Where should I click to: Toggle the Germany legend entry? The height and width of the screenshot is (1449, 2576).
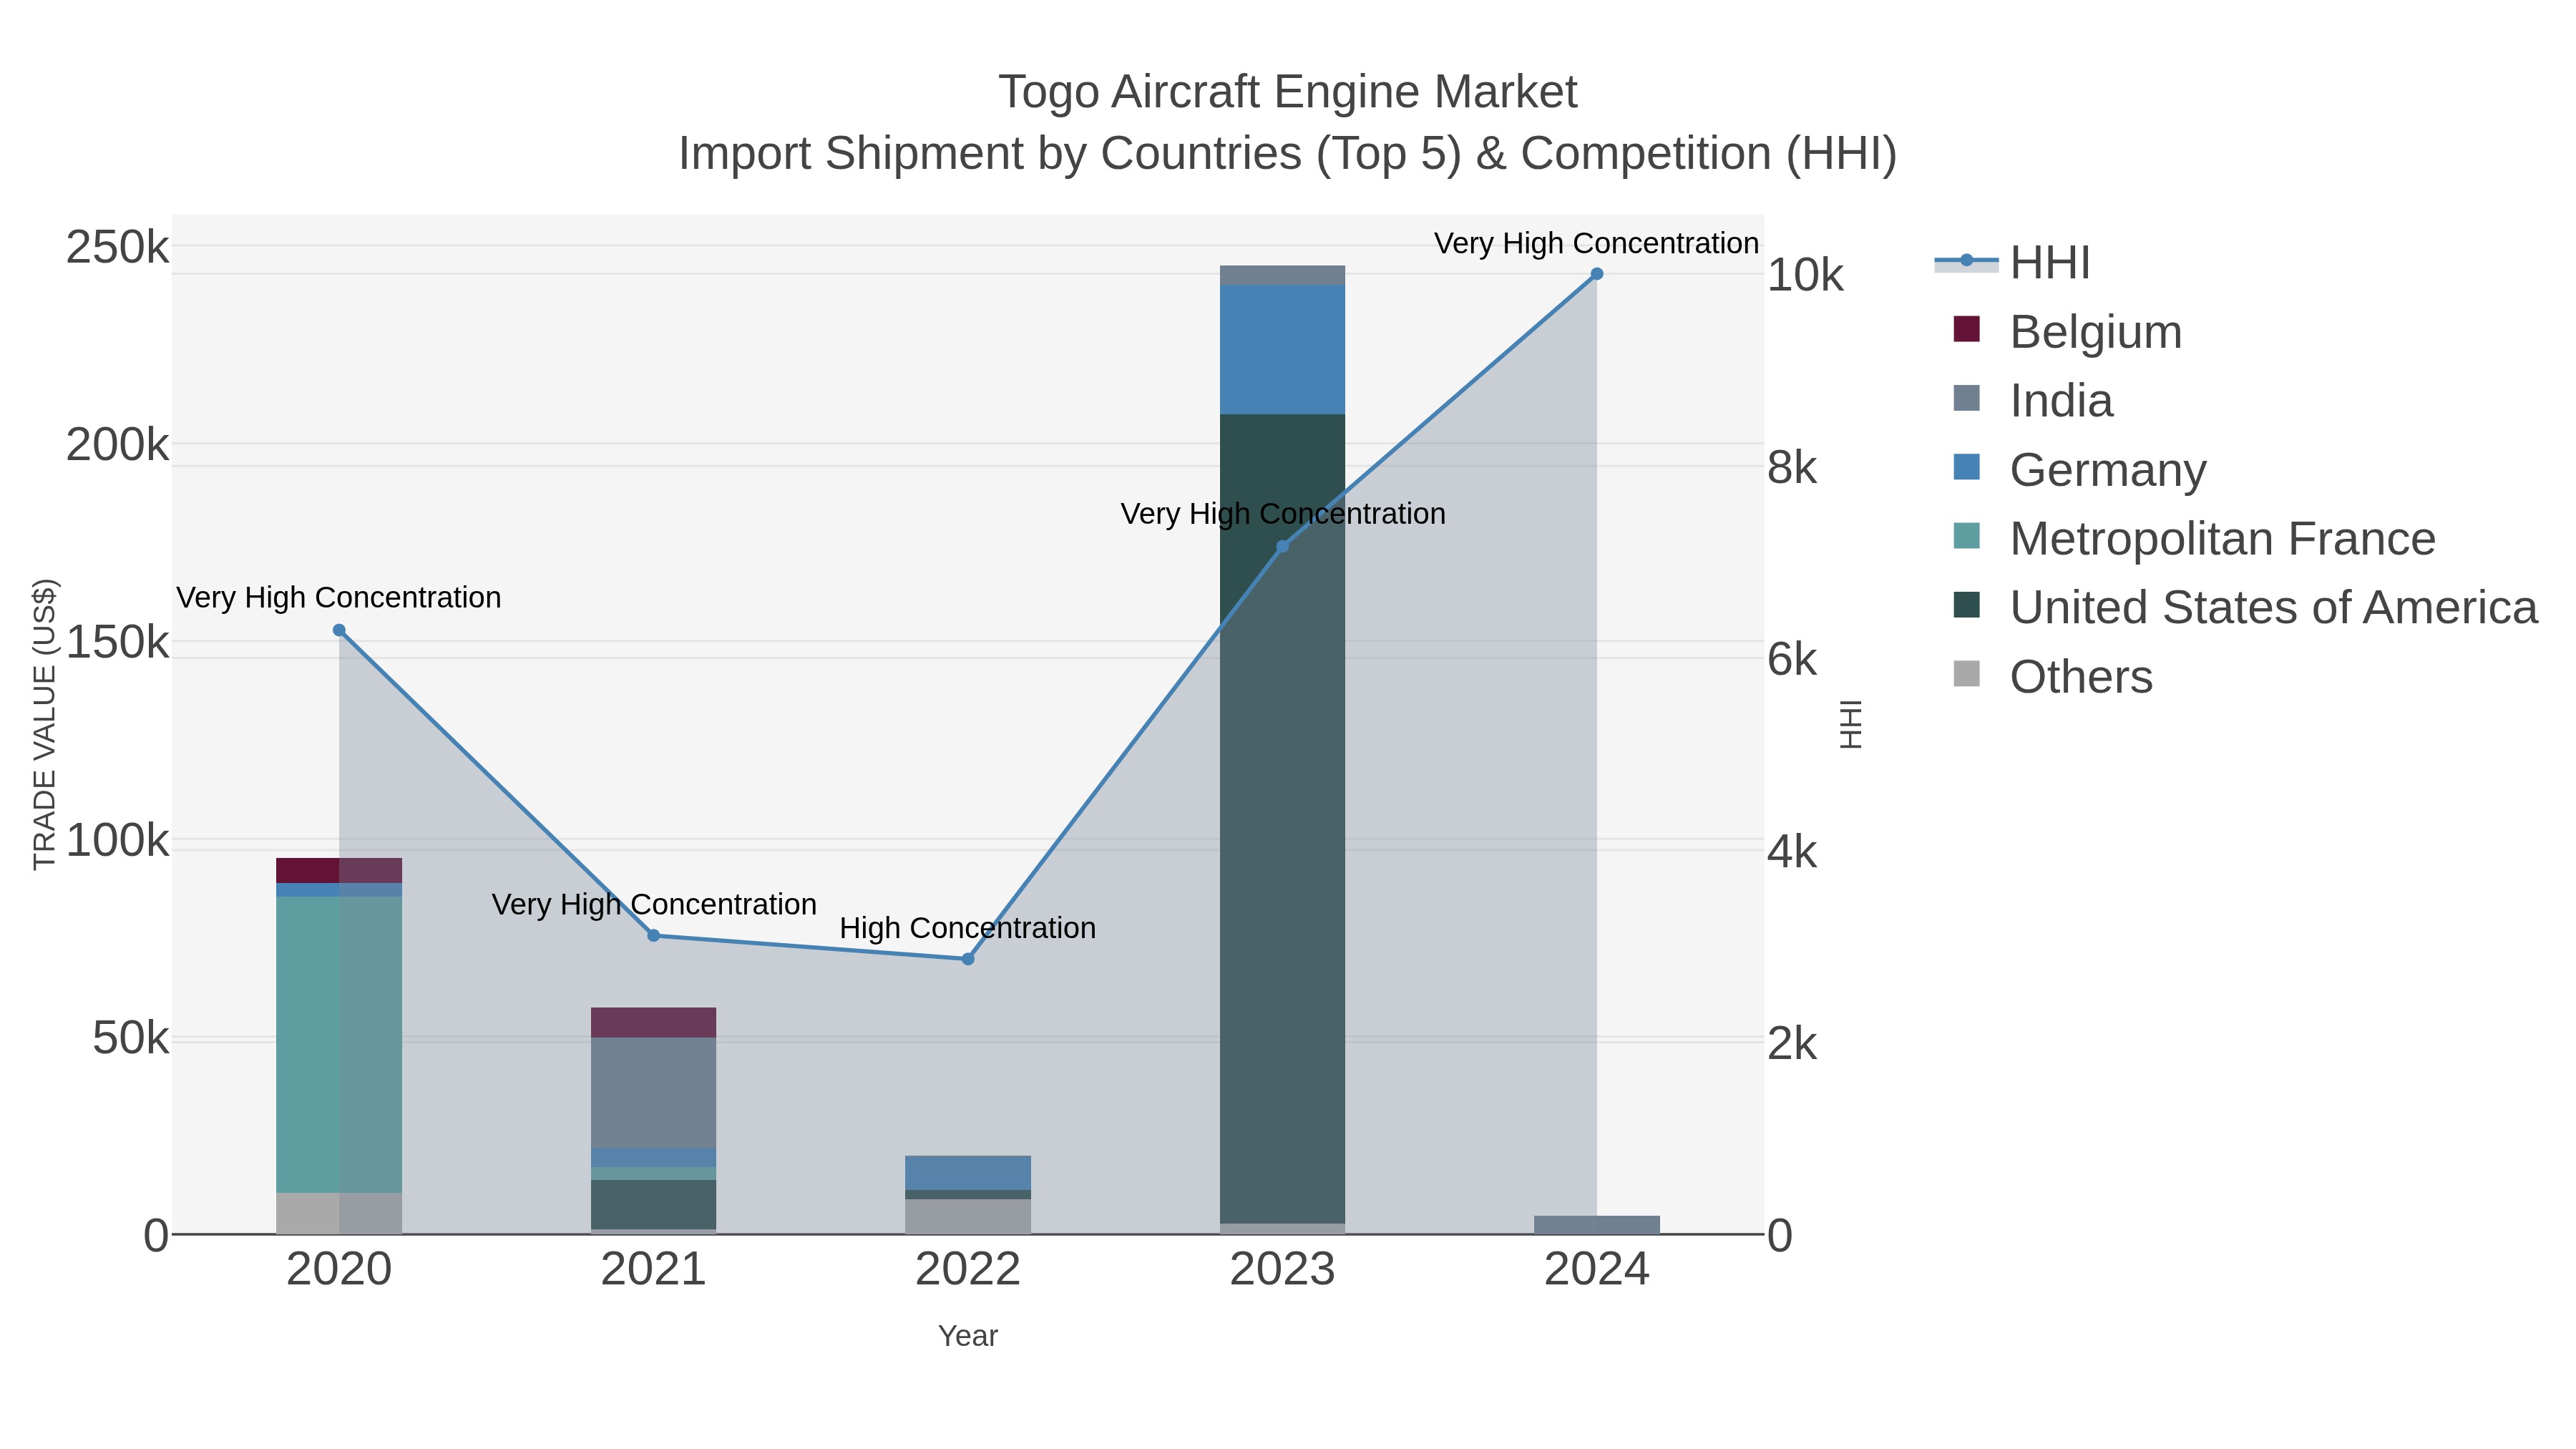click(2079, 469)
